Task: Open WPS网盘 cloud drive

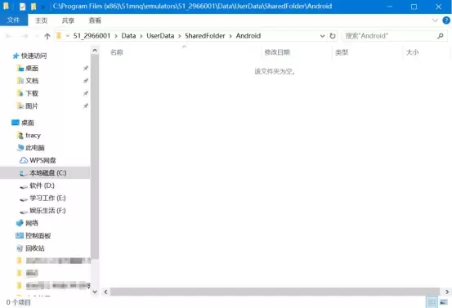Action: coord(38,160)
